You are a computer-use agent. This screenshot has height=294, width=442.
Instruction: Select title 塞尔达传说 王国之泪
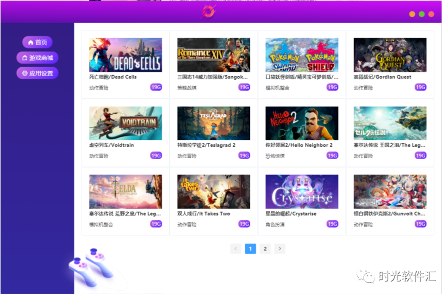(390, 145)
